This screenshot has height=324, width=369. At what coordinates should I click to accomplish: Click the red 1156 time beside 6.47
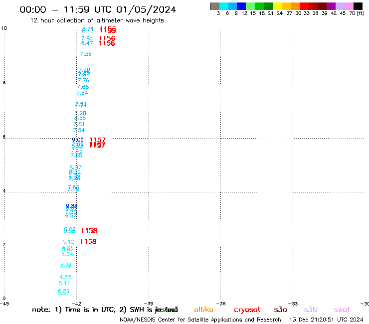pyautogui.click(x=107, y=43)
